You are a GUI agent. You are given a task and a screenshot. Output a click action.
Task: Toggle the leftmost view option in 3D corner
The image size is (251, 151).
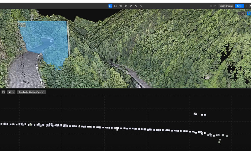239,14
